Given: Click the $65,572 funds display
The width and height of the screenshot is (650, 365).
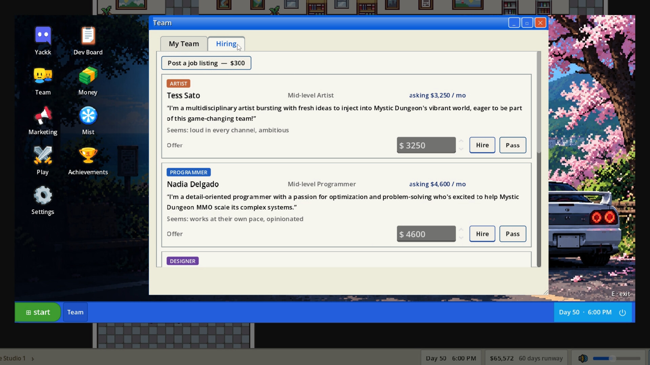Looking at the screenshot, I should click(501, 359).
